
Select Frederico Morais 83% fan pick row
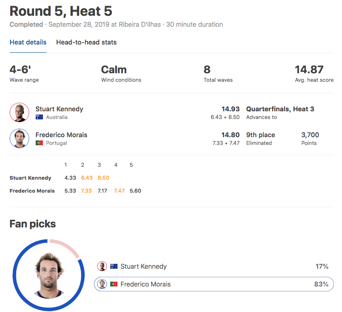pyautogui.click(x=214, y=284)
